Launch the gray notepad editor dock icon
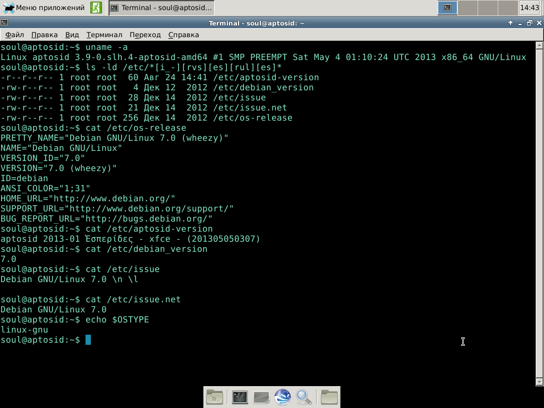Viewport: 544px width, 408px height. click(261, 397)
